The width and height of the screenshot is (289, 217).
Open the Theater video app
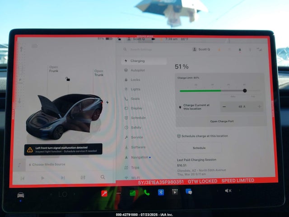click(175, 192)
